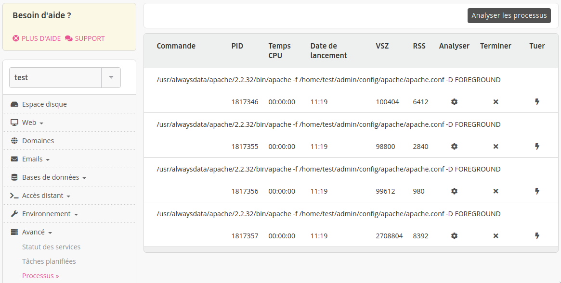
Task: Open the gear Analyser icon for PID 1817346
Action: point(454,102)
